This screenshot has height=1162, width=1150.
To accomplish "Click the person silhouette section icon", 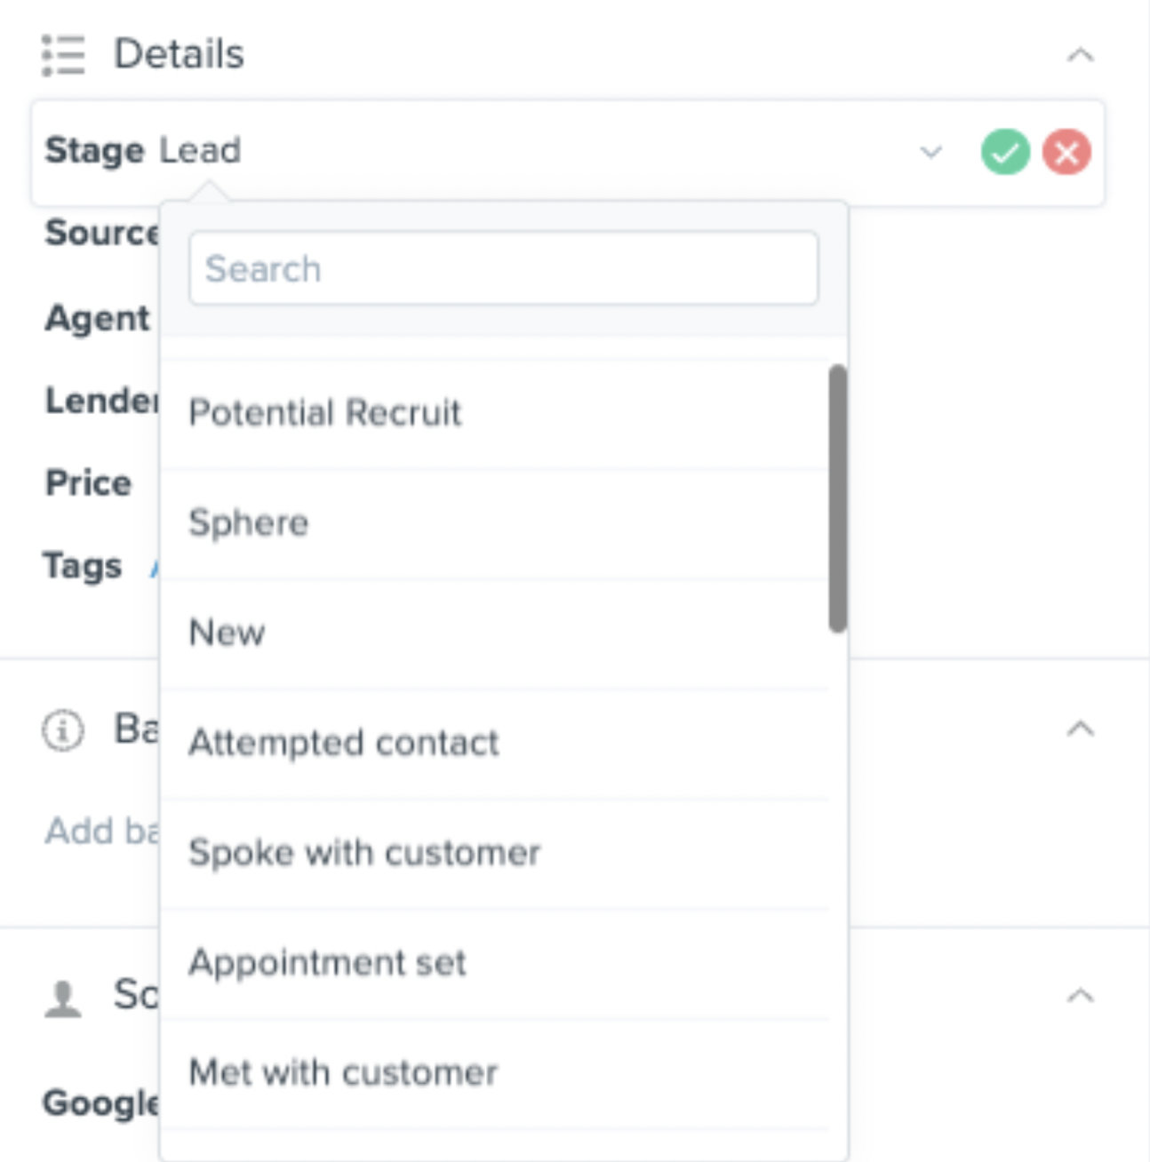I will [63, 999].
